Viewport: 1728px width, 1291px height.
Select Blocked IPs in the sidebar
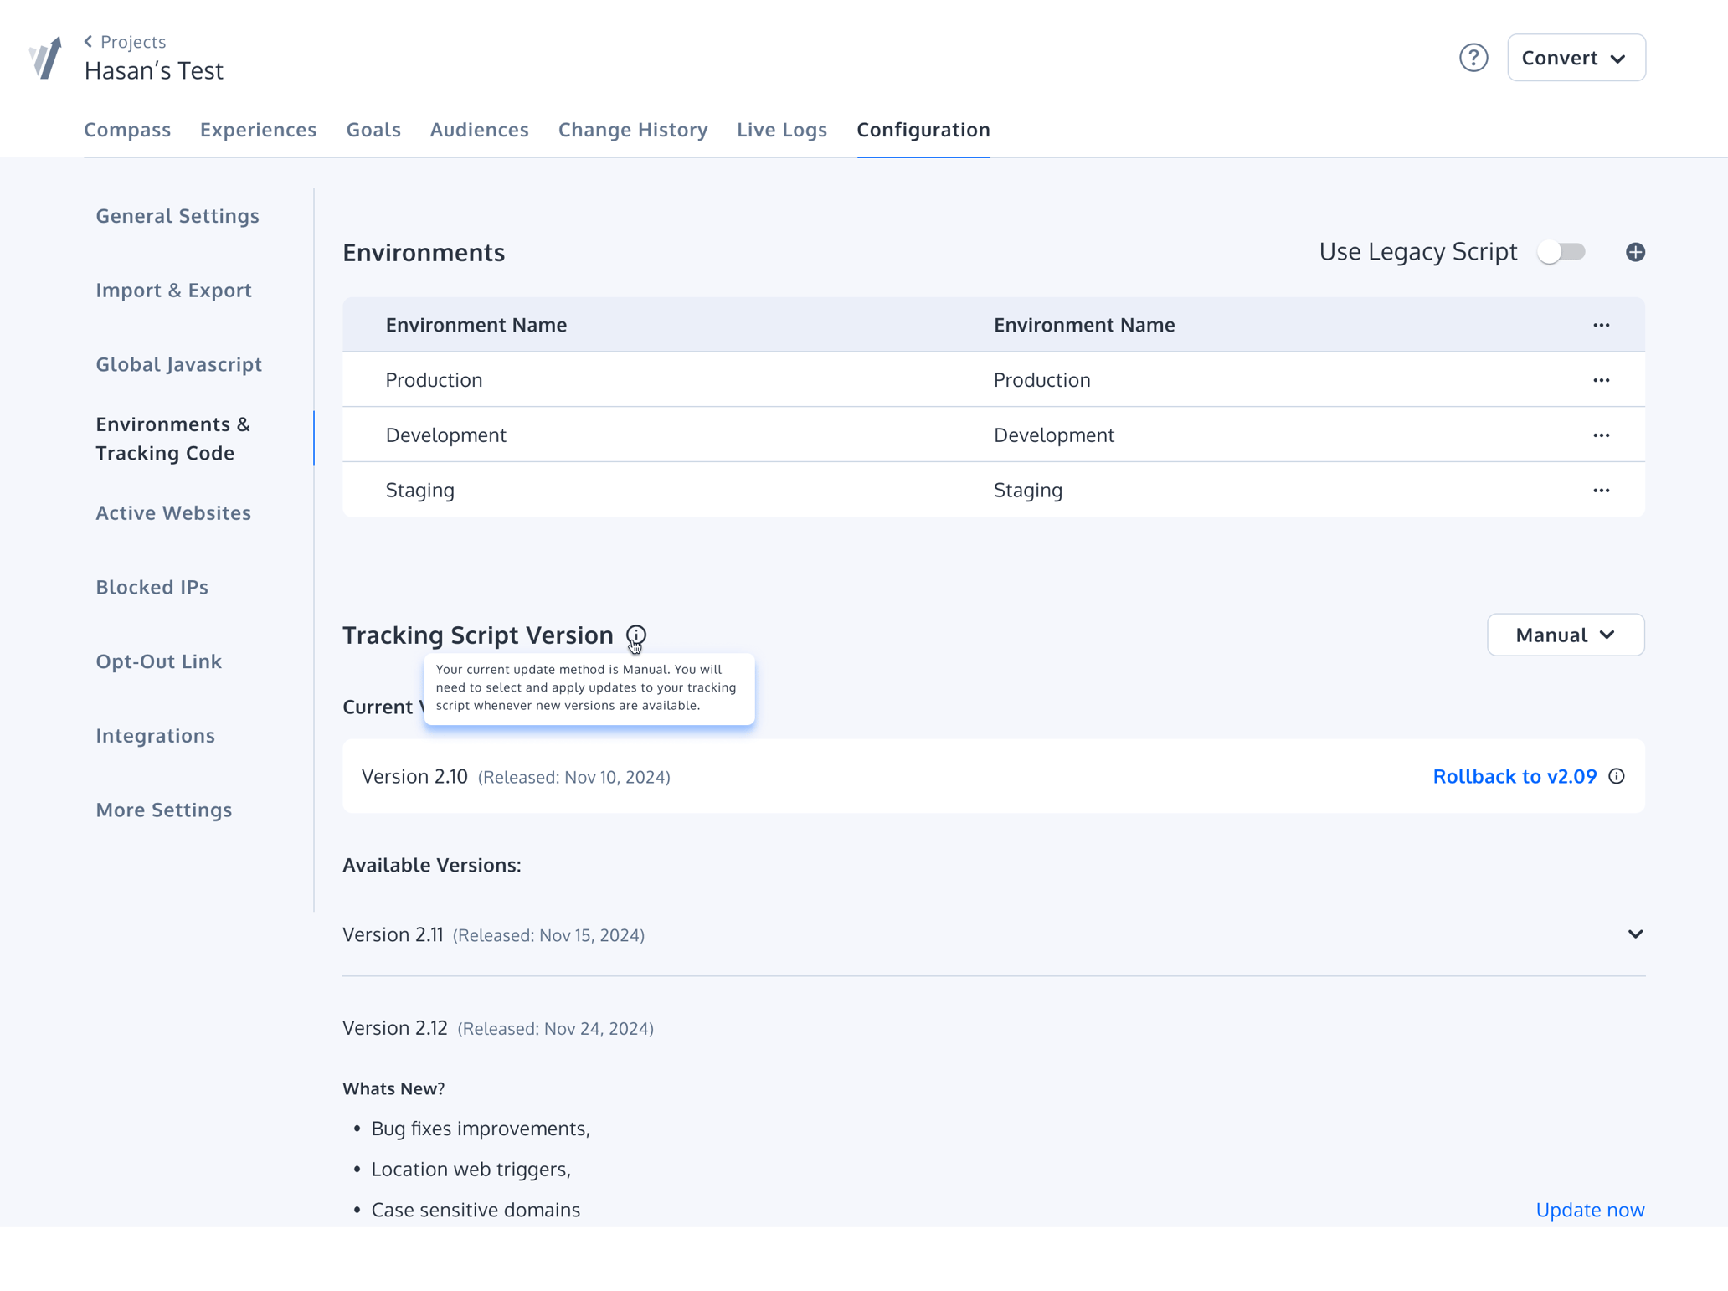152,587
